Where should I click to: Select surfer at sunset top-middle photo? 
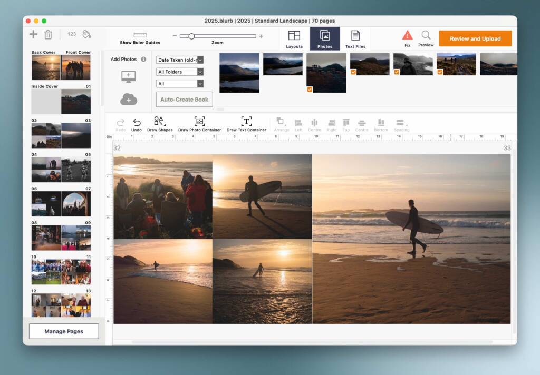(262, 196)
